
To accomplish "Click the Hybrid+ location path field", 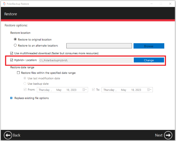I will [85, 60].
